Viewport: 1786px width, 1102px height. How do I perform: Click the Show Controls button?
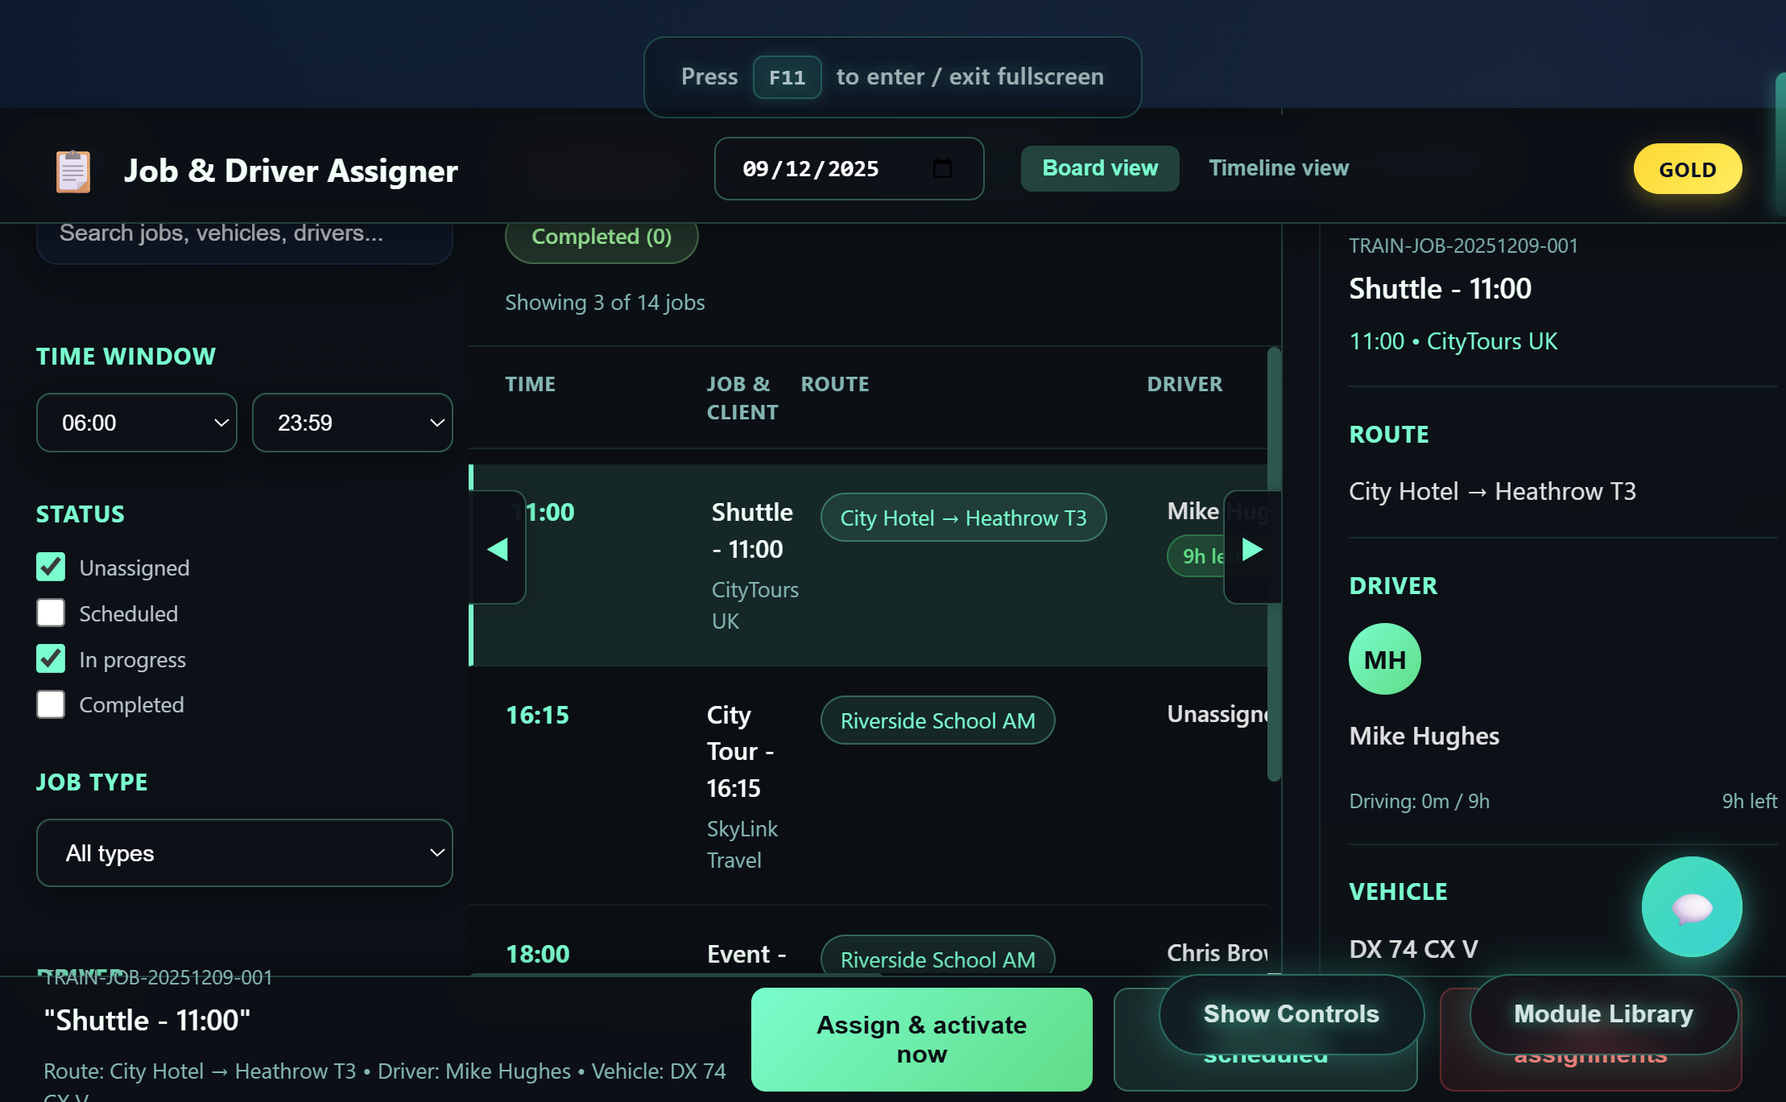[1292, 1014]
